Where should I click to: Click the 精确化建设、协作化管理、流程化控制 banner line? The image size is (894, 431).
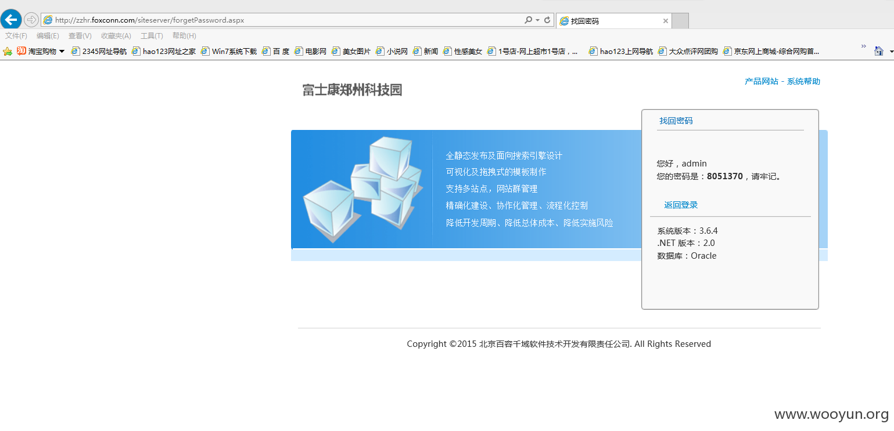pyautogui.click(x=516, y=205)
